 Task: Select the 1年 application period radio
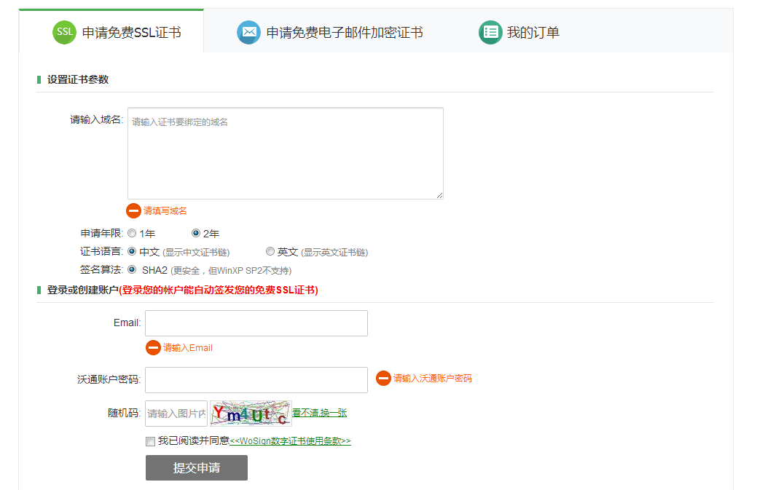coord(132,234)
